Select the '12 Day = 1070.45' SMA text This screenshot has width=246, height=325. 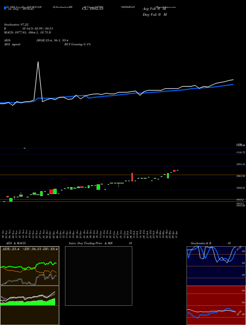pyautogui.click(x=21, y=9)
